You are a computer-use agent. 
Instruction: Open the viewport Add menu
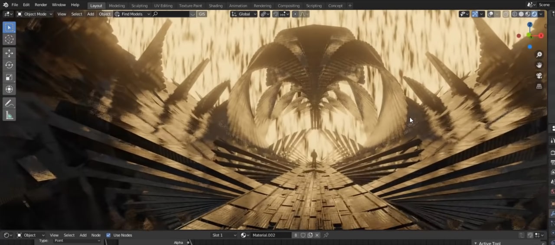click(x=90, y=14)
